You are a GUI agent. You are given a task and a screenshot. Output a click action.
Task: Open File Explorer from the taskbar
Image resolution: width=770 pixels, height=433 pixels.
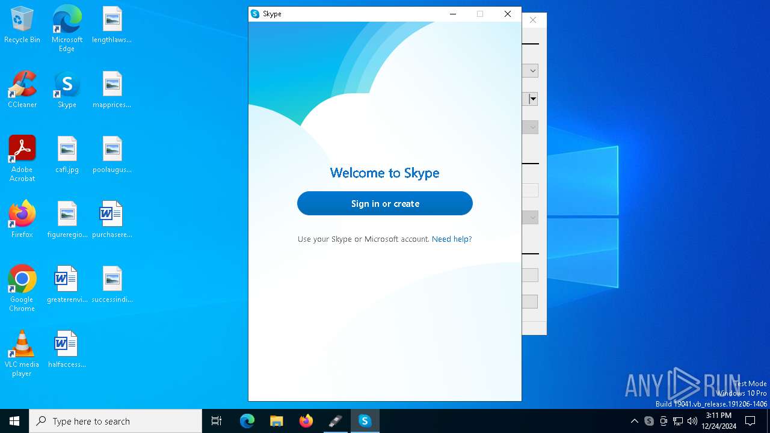tap(276, 421)
